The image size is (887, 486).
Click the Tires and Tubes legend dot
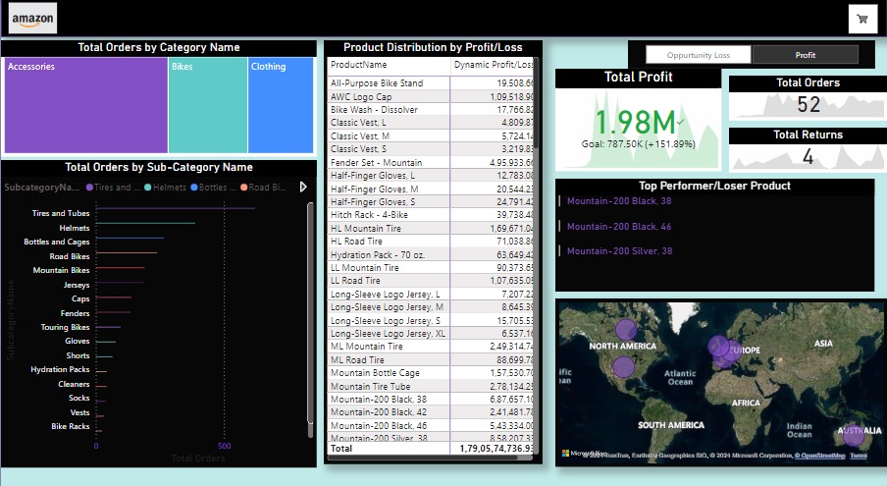pyautogui.click(x=89, y=188)
